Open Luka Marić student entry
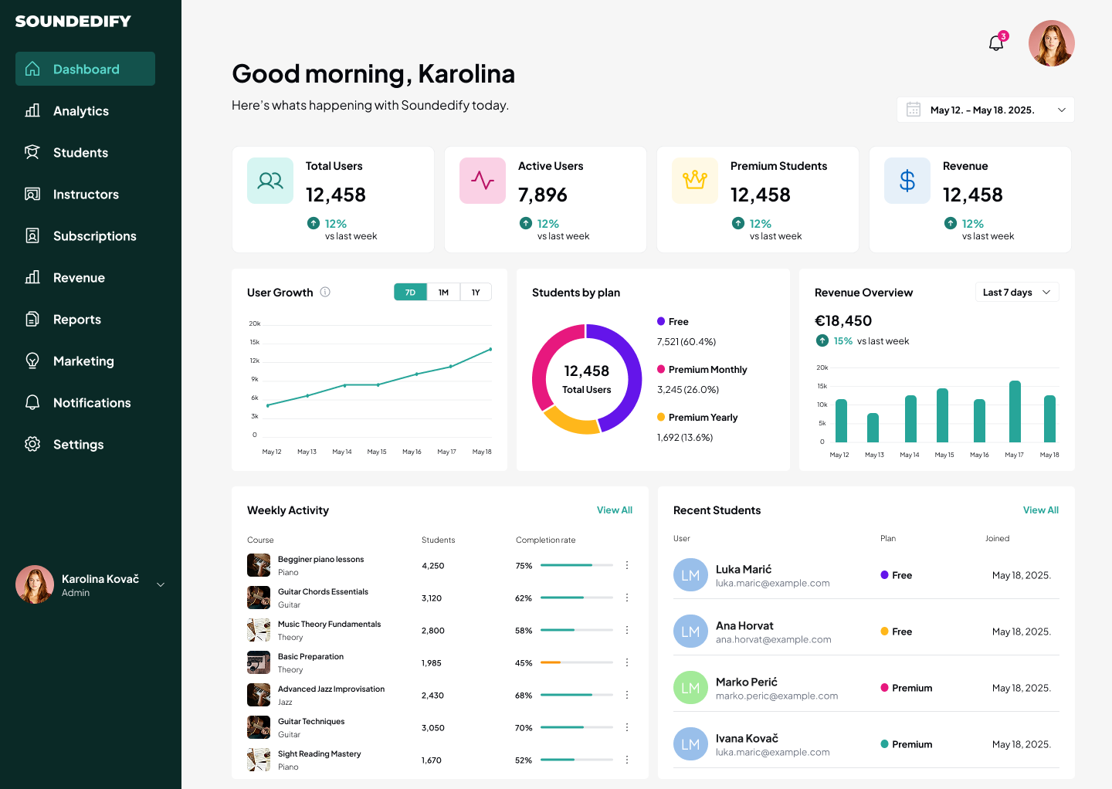 [x=866, y=575]
